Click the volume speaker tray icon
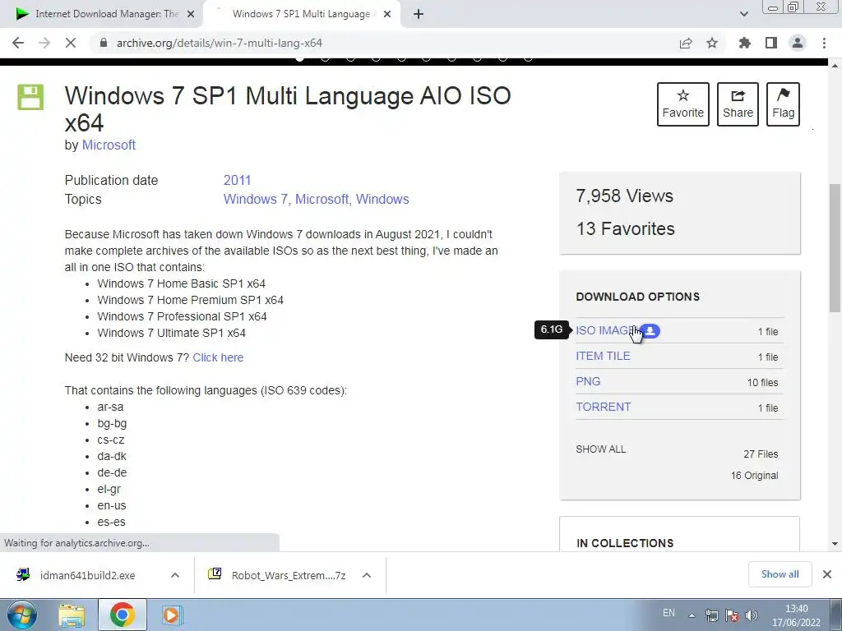The width and height of the screenshot is (842, 631). click(x=752, y=616)
